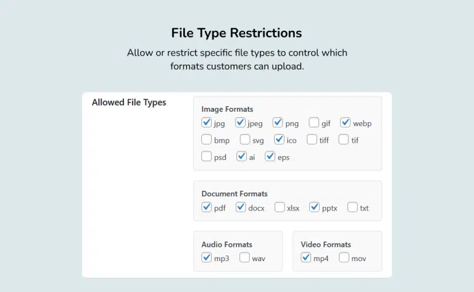Enable the xlsx document checkbox

[x=280, y=207]
